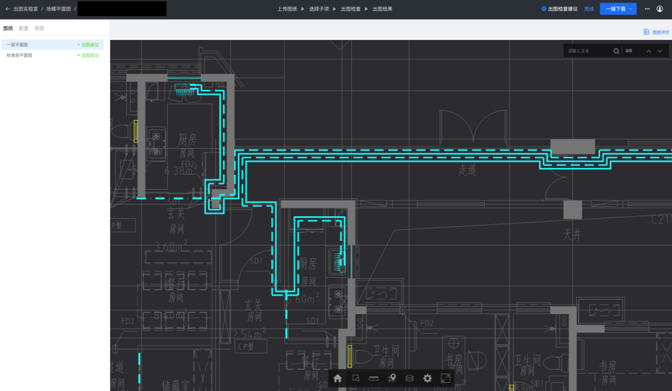The height and width of the screenshot is (391, 672).
Task: Open the three-dots more menu
Action: pyautogui.click(x=647, y=9)
